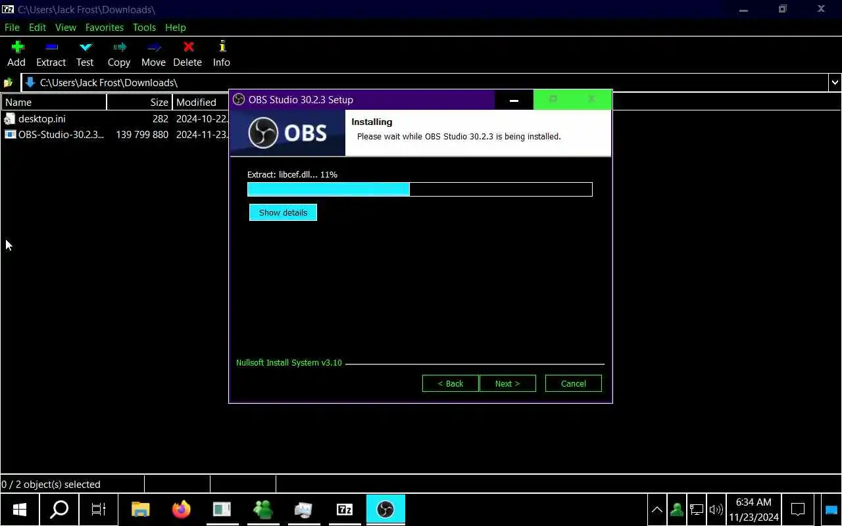The height and width of the screenshot is (526, 842).
Task: Expand the address bar path dropdown
Action: pyautogui.click(x=834, y=83)
